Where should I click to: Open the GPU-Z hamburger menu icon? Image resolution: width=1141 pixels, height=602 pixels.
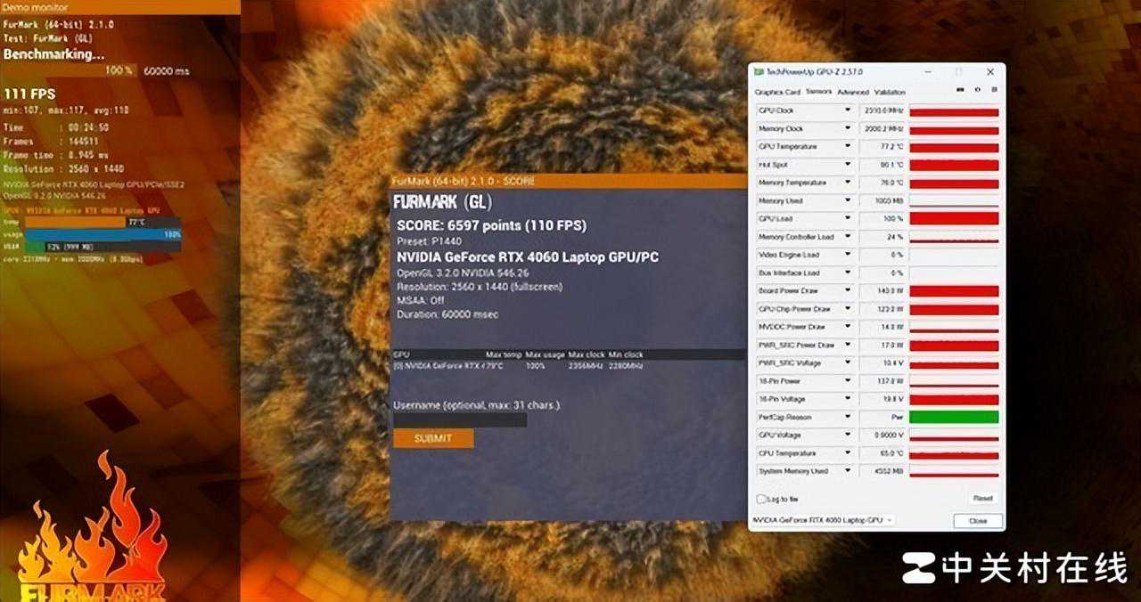click(x=994, y=90)
